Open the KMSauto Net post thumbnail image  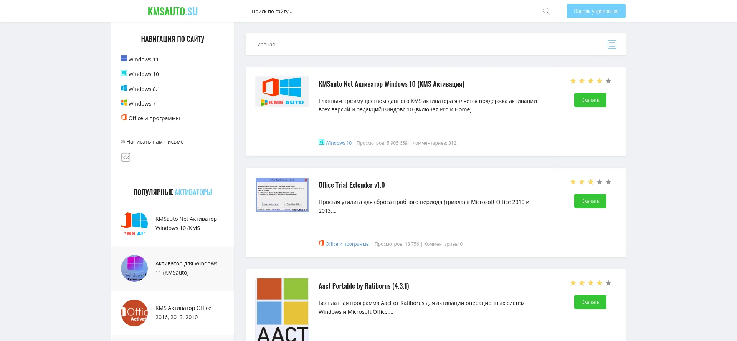coord(282,91)
